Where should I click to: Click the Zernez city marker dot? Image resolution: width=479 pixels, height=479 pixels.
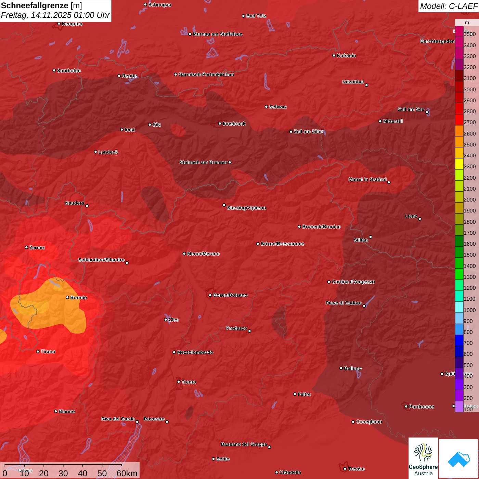pyautogui.click(x=26, y=247)
